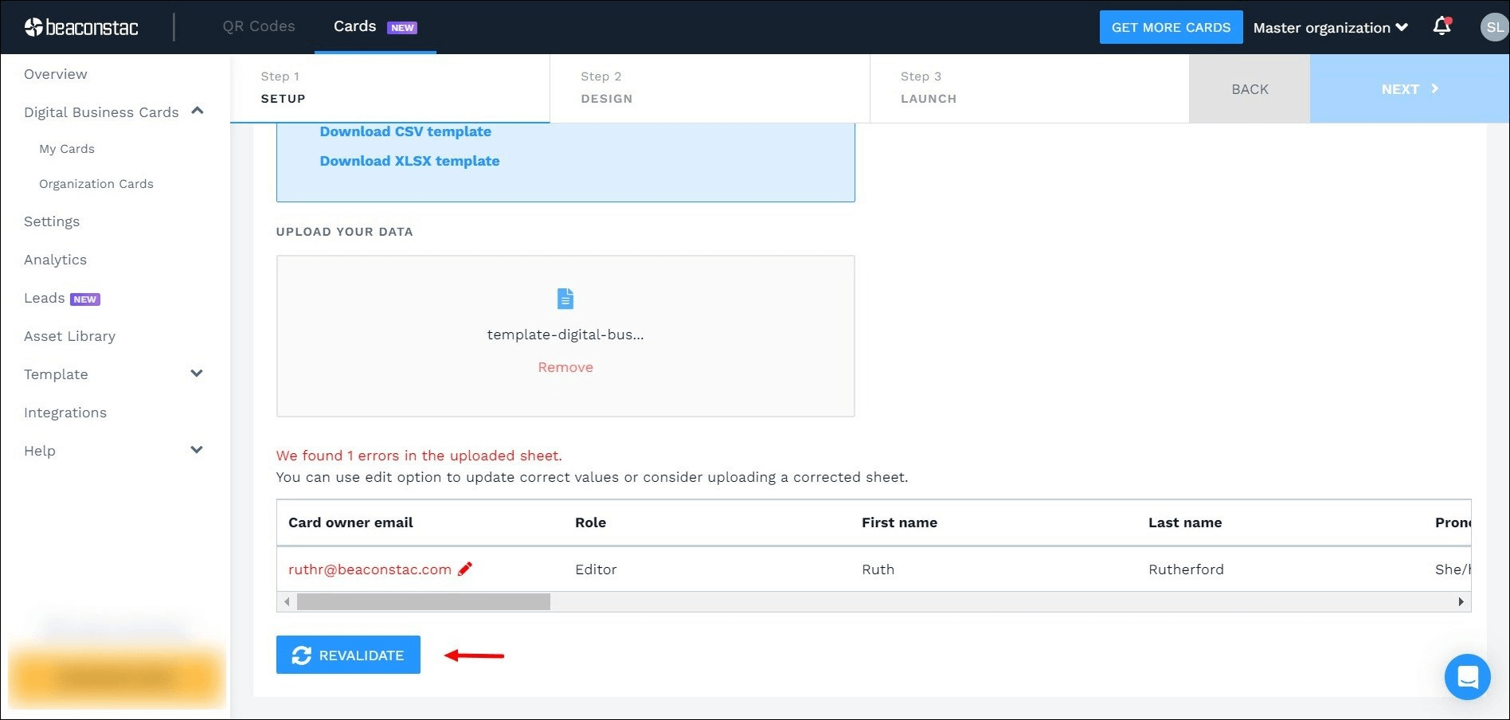Click the Last name column header
This screenshot has height=720, width=1510.
pos(1185,522)
